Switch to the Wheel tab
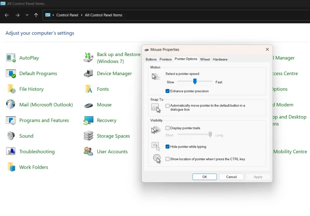 point(205,59)
